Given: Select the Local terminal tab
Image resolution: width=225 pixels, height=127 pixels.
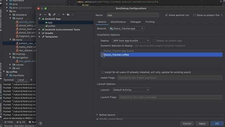Looking at the screenshot, I should pos(21,80).
